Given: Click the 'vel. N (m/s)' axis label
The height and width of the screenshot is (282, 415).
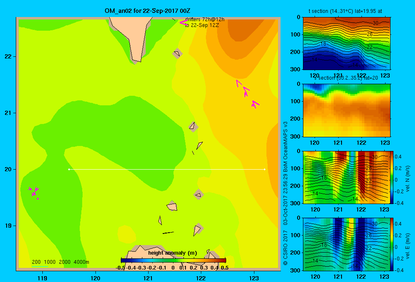Looking at the screenshot, I should [408, 179].
